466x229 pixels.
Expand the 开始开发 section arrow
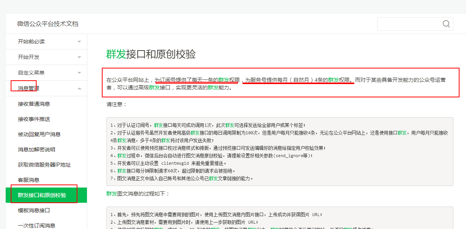79,57
